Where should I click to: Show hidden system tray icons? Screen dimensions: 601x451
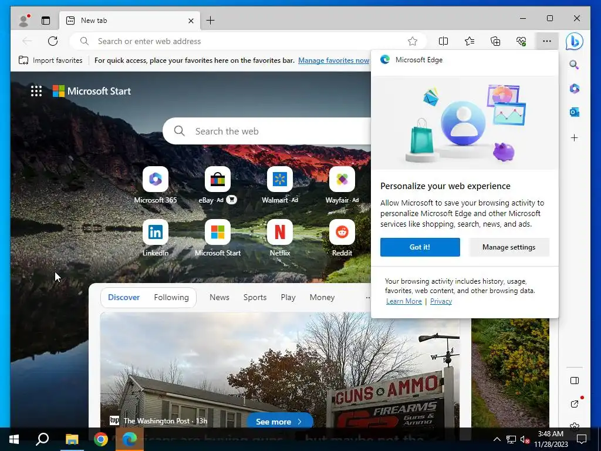(x=497, y=439)
